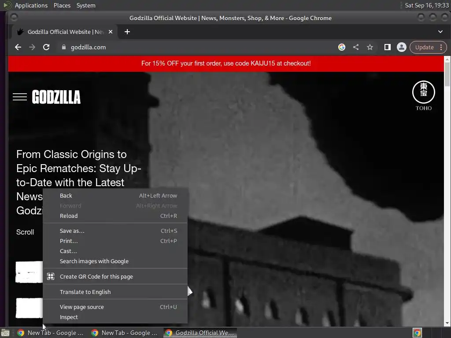The height and width of the screenshot is (338, 451).
Task: Select the Godzilla Official Website tab
Action: click(x=65, y=32)
